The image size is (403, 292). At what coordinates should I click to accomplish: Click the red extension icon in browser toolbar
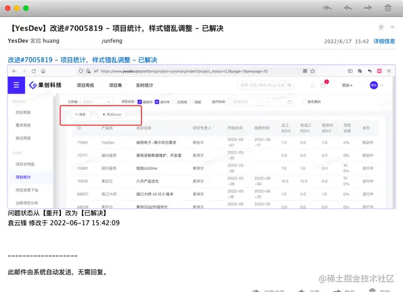click(x=379, y=71)
